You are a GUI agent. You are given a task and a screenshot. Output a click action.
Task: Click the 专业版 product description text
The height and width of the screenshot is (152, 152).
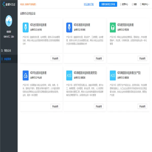click(41, 90)
